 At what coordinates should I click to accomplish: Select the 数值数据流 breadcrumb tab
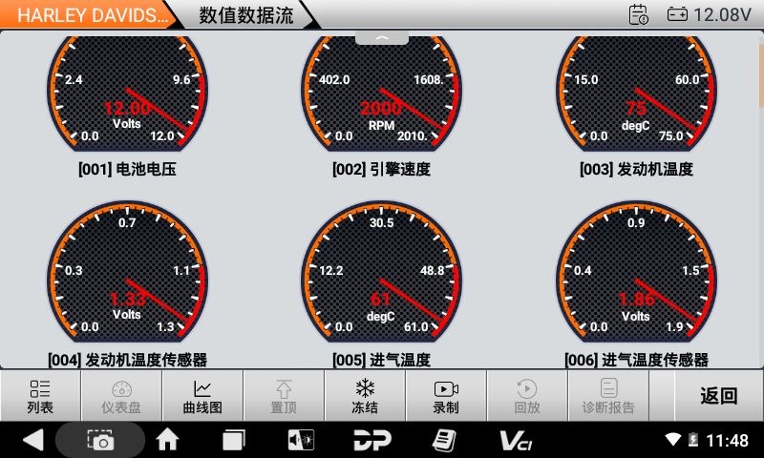coord(246,14)
